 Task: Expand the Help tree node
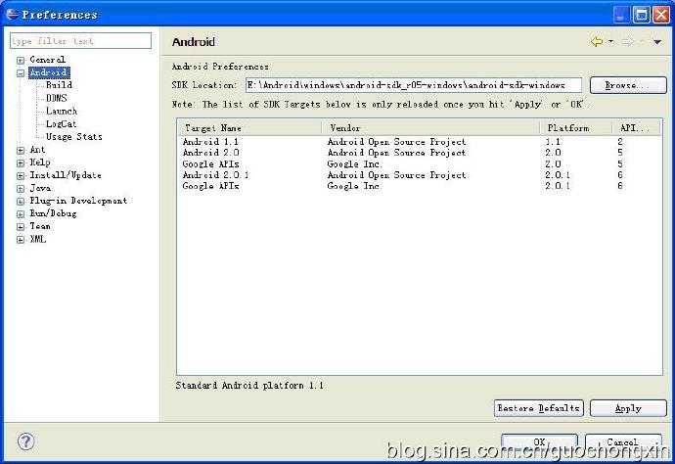21,163
